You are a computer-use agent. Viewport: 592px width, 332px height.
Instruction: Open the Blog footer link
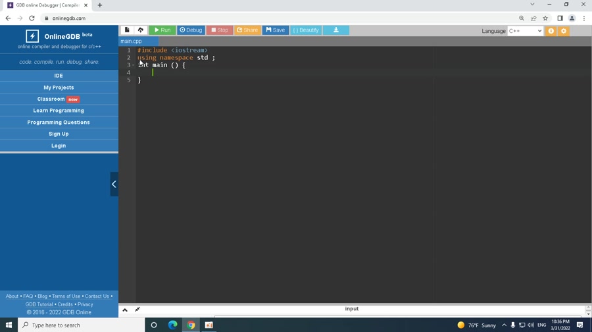click(x=43, y=296)
